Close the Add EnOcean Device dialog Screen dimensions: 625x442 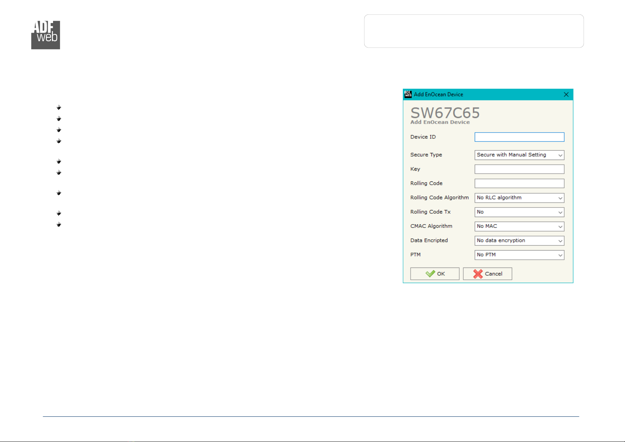click(566, 95)
